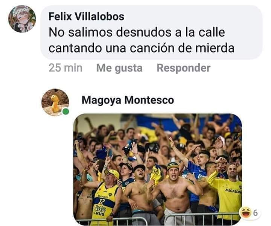The image size is (271, 226).
Task: Visit Magoya Montesco's profile name link
Action: (x=128, y=100)
